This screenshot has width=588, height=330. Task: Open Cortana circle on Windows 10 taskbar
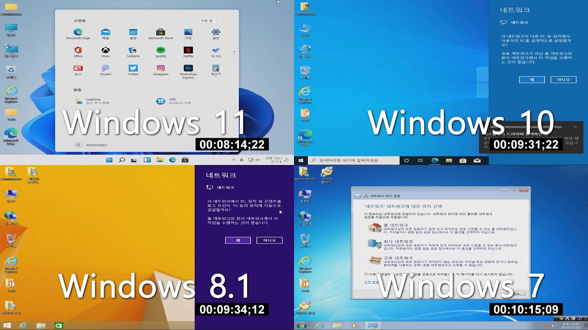click(x=406, y=160)
